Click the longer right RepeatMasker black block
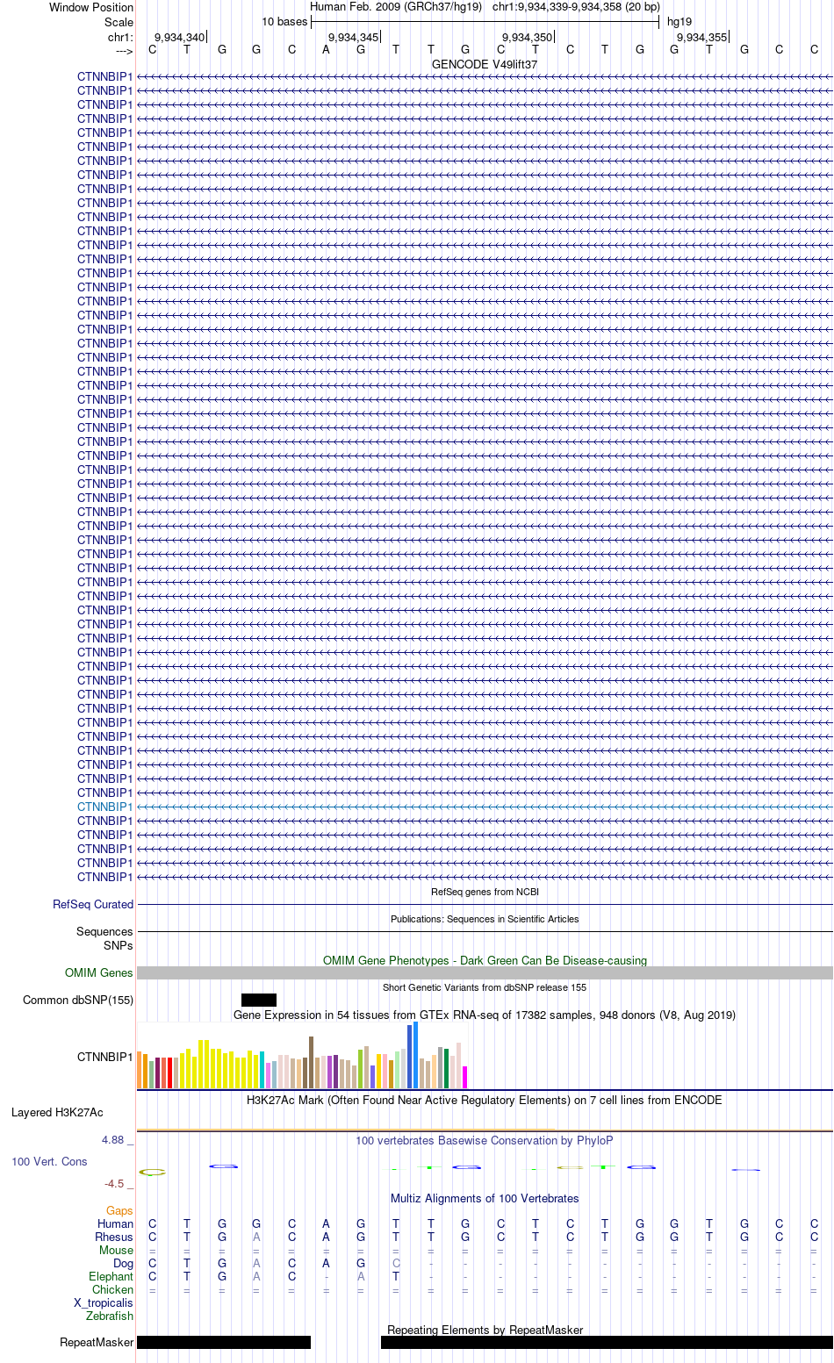 pos(607,1342)
